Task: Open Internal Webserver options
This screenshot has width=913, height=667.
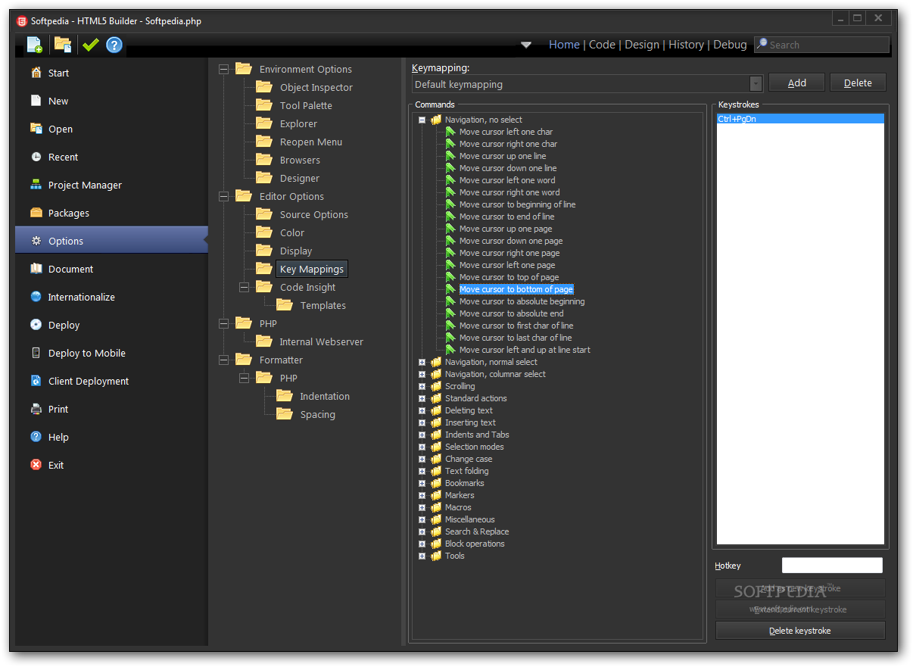Action: pyautogui.click(x=321, y=341)
